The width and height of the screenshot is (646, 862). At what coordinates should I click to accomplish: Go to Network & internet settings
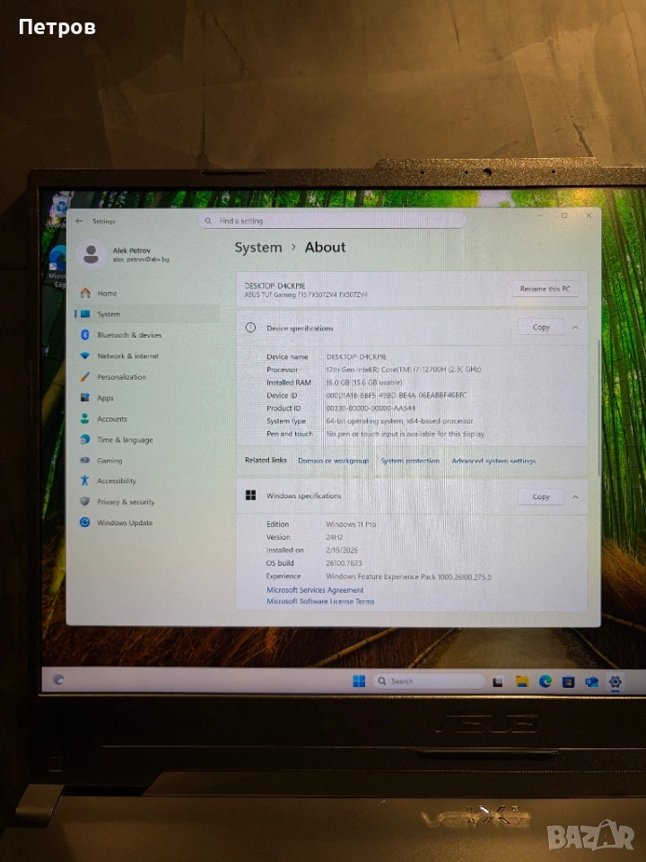(x=127, y=356)
